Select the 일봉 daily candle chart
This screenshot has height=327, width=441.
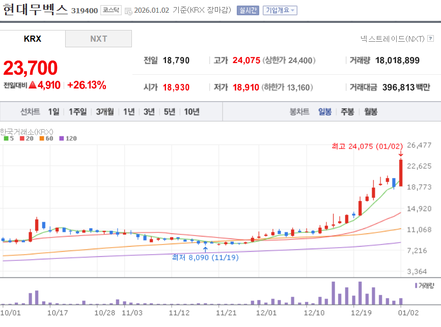(x=325, y=112)
